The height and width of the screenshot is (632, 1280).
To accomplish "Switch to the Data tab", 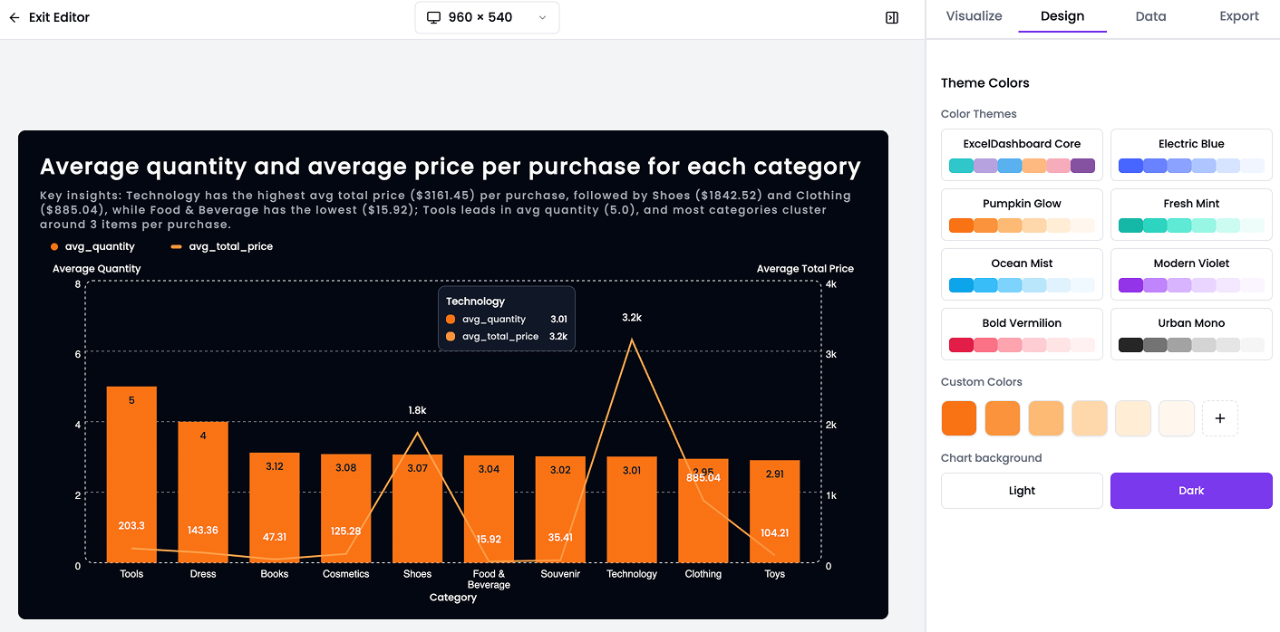I will click(x=1149, y=16).
